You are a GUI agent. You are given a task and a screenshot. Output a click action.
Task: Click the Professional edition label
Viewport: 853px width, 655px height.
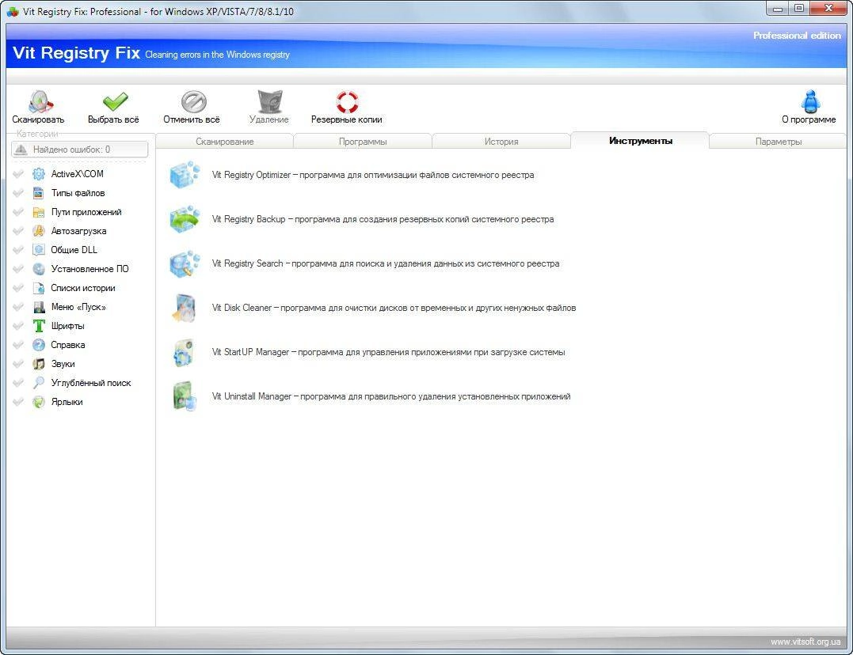pyautogui.click(x=797, y=36)
